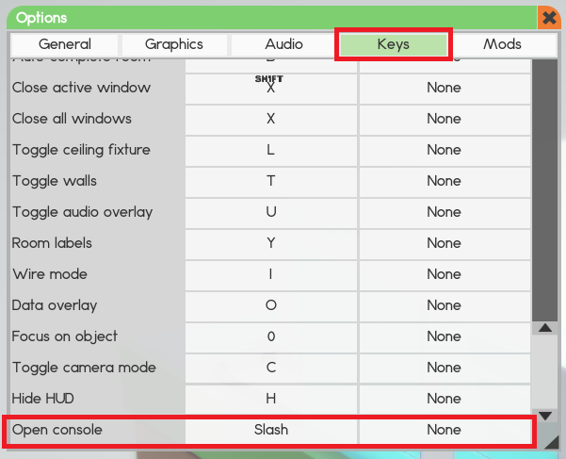Click scrollbar up arrow
This screenshot has width=566, height=459.
pyautogui.click(x=545, y=328)
